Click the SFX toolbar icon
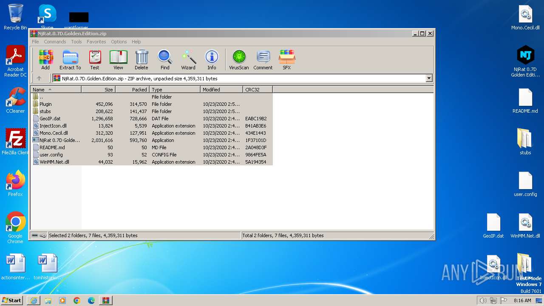Image resolution: width=544 pixels, height=306 pixels. click(x=287, y=60)
